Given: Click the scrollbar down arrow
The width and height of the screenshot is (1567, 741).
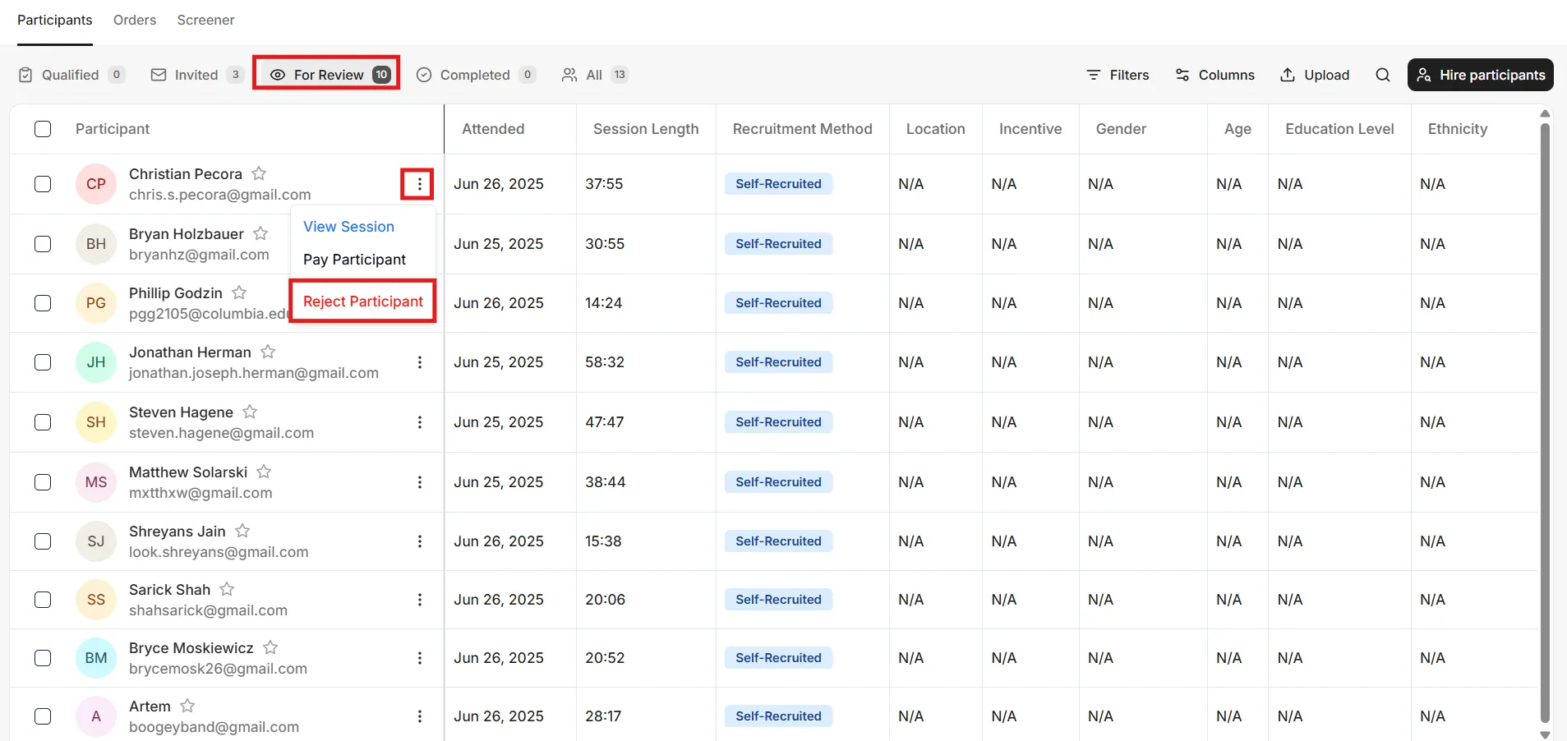Looking at the screenshot, I should click(1545, 734).
